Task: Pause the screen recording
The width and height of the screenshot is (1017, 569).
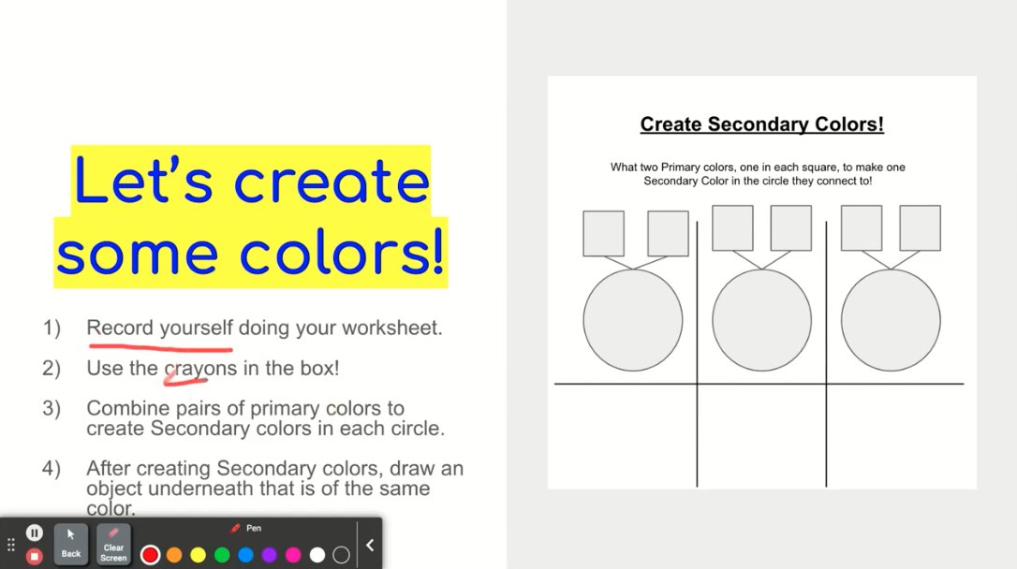Action: pyautogui.click(x=35, y=533)
